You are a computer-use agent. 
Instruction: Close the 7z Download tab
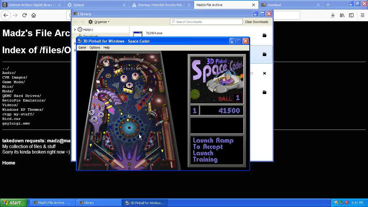pyautogui.click(x=318, y=5)
